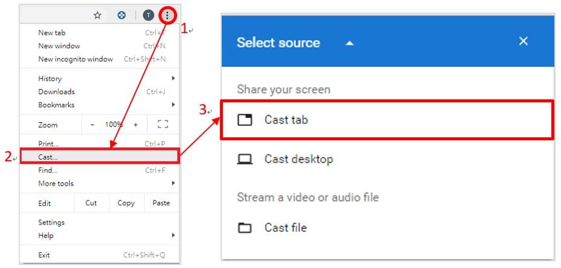Increase zoom with plus button
The height and width of the screenshot is (268, 561).
coord(136,125)
